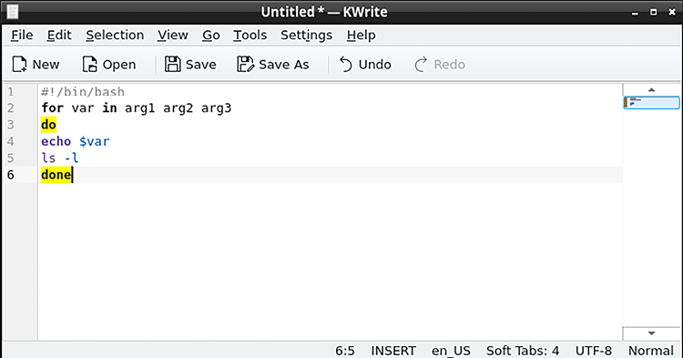Click the Undo button label

(x=374, y=65)
